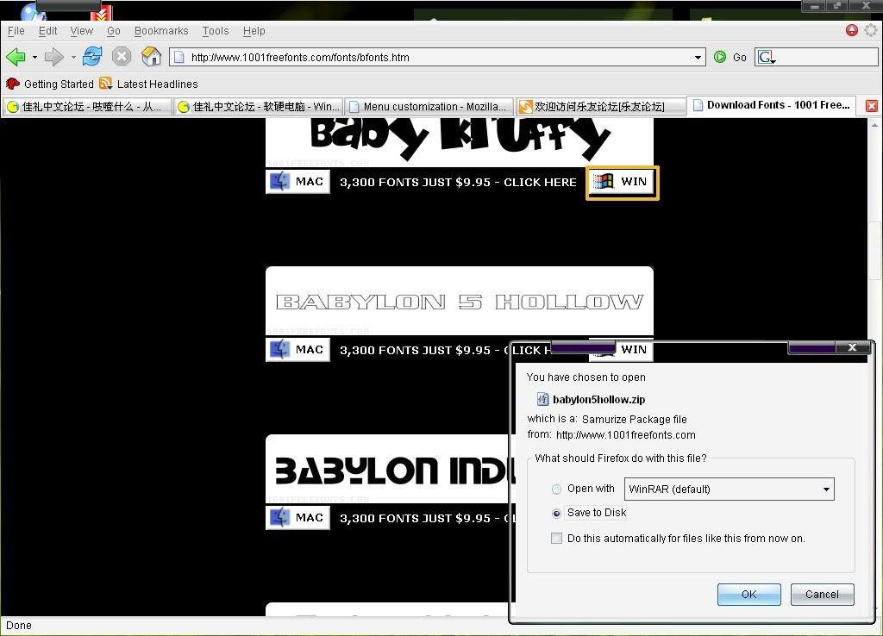
Task: Reload the current page
Action: (92, 58)
